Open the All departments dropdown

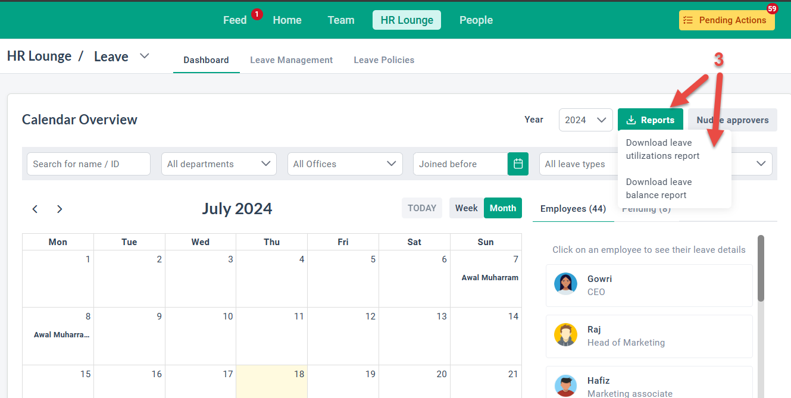tap(219, 164)
